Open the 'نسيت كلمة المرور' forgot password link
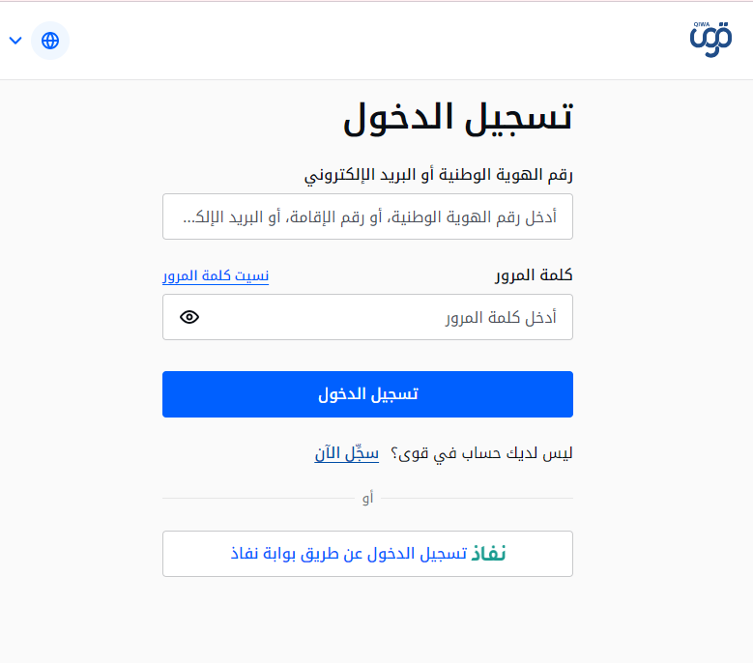The height and width of the screenshot is (663, 753). coord(216,276)
